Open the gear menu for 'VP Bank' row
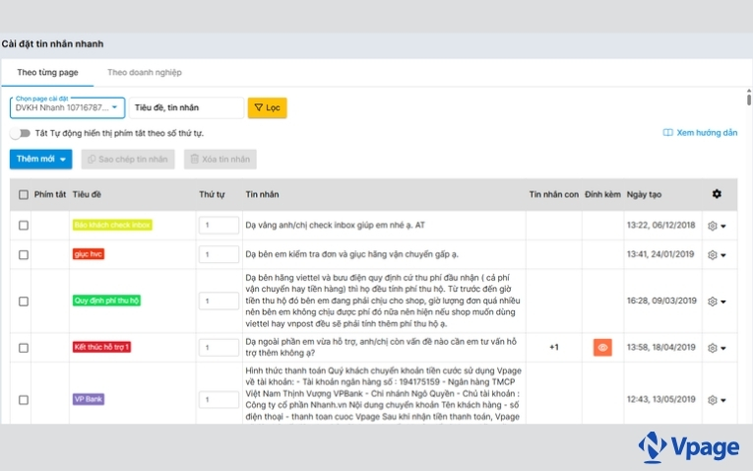The width and height of the screenshot is (753, 471). click(718, 399)
